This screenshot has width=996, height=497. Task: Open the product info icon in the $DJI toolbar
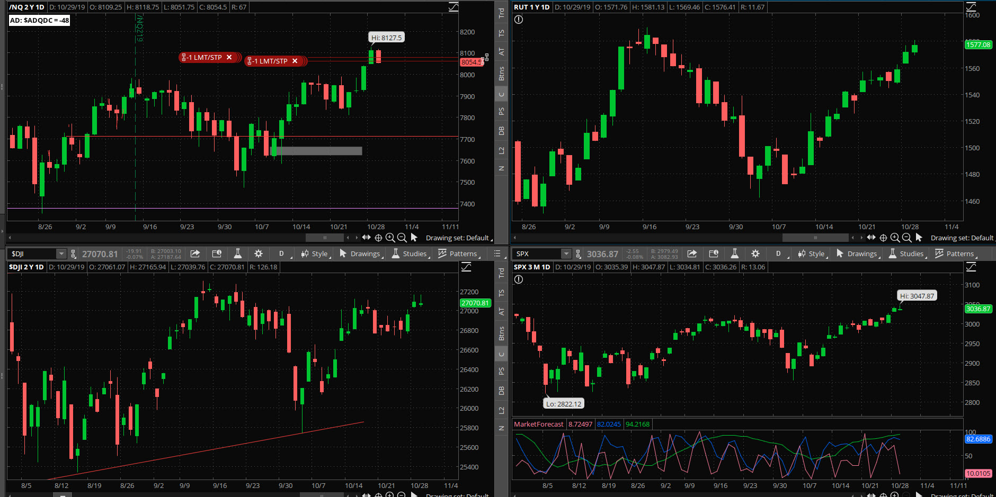(216, 254)
